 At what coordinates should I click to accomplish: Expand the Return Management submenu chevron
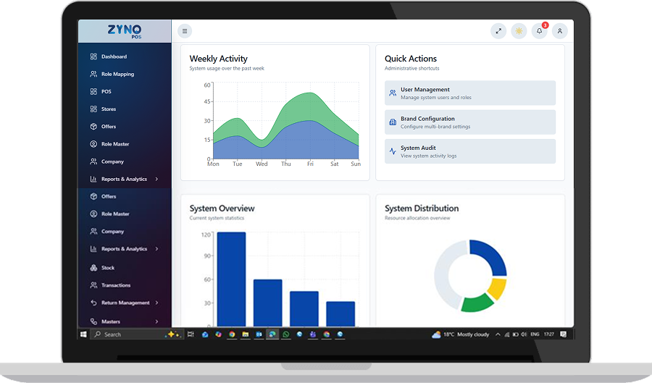(x=156, y=303)
